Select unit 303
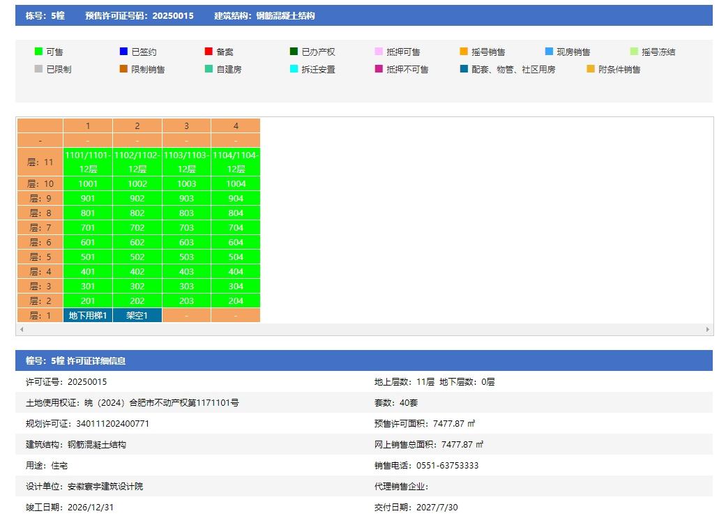Image resolution: width=726 pixels, height=525 pixels. (x=187, y=287)
